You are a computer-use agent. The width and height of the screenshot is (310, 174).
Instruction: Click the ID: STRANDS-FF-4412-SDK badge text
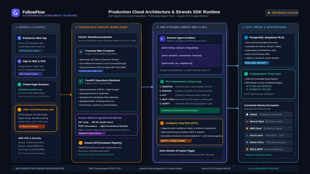pos(258,89)
